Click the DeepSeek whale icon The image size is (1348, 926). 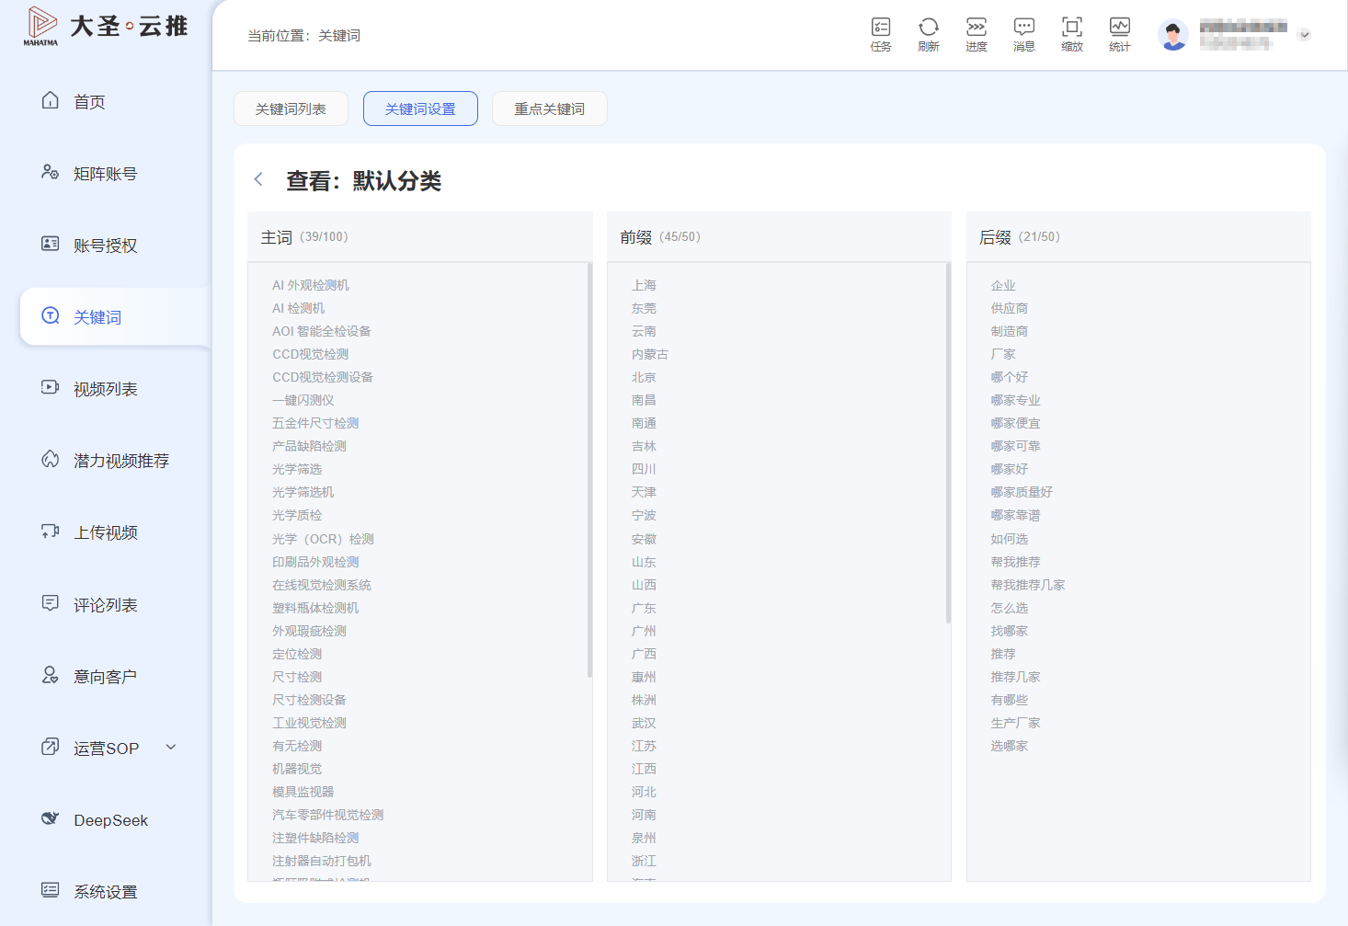click(51, 818)
